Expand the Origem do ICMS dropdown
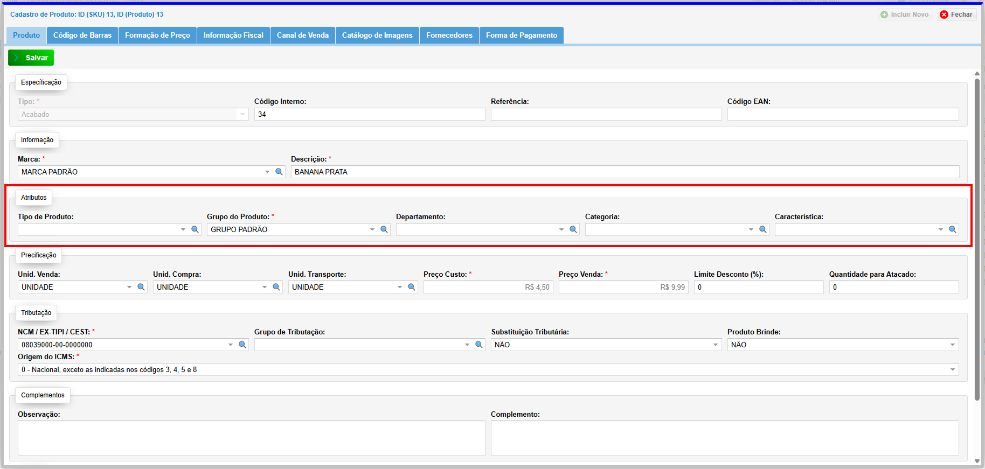The width and height of the screenshot is (985, 469). point(952,369)
